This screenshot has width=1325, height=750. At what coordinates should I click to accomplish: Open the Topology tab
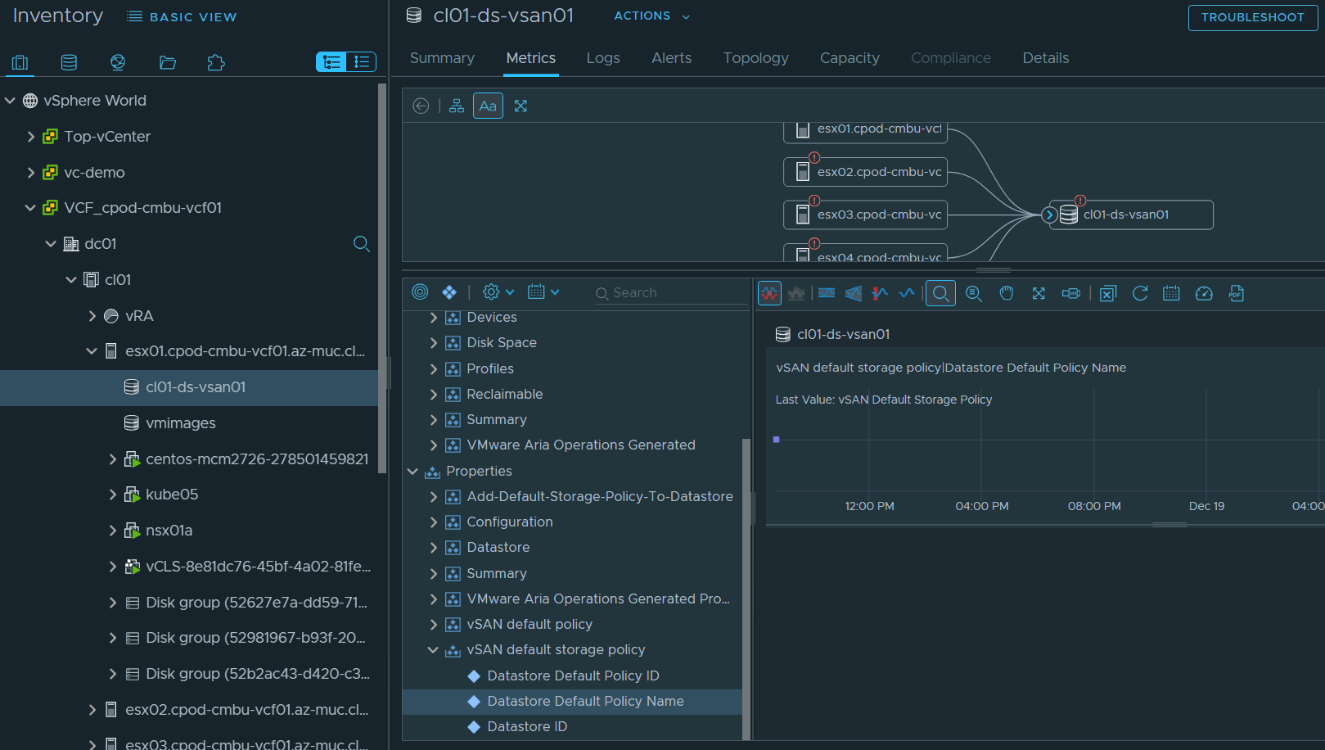[755, 58]
